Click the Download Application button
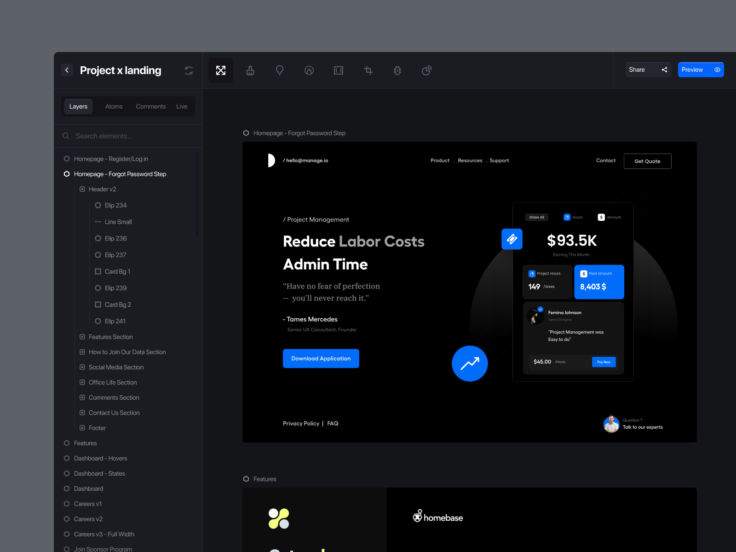This screenshot has width=736, height=552. tap(321, 358)
